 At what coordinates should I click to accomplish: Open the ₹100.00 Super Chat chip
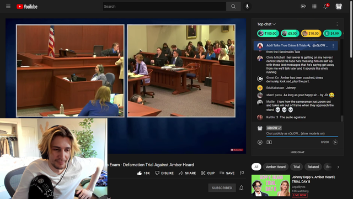point(268,33)
